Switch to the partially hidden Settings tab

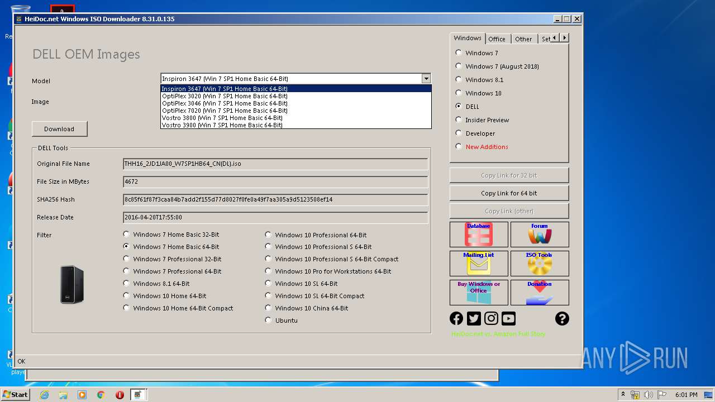coord(545,39)
